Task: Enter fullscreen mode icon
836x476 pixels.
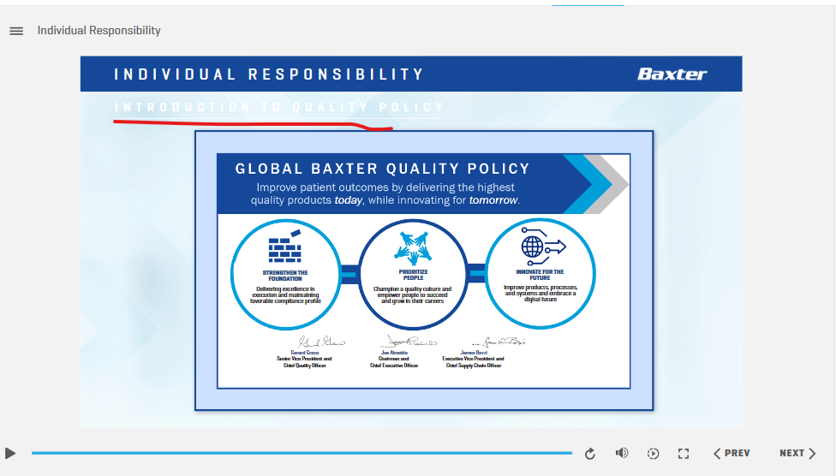Action: click(x=684, y=454)
